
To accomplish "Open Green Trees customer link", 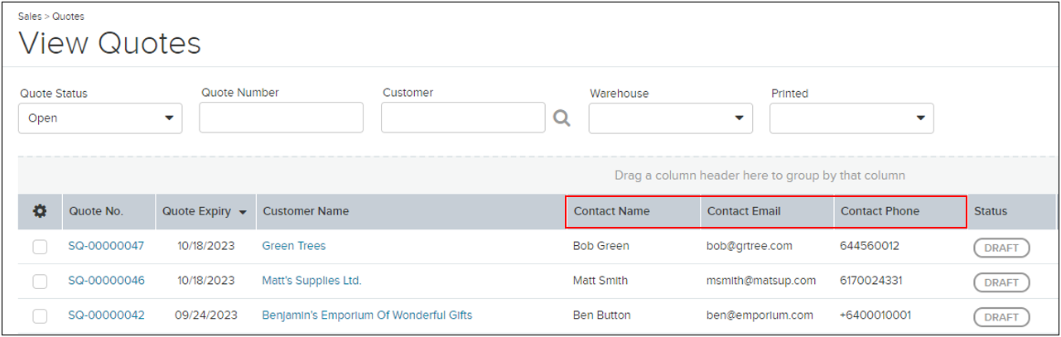I will 294,246.
